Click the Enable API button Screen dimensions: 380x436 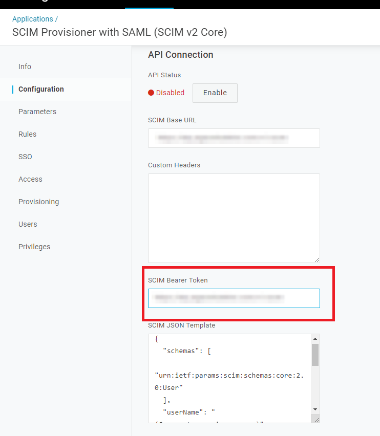pyautogui.click(x=215, y=93)
